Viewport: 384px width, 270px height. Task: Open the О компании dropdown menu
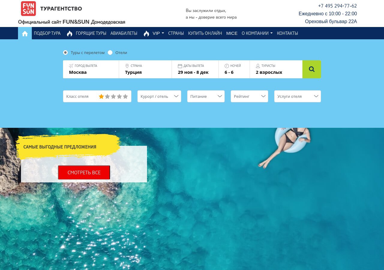coord(257,33)
